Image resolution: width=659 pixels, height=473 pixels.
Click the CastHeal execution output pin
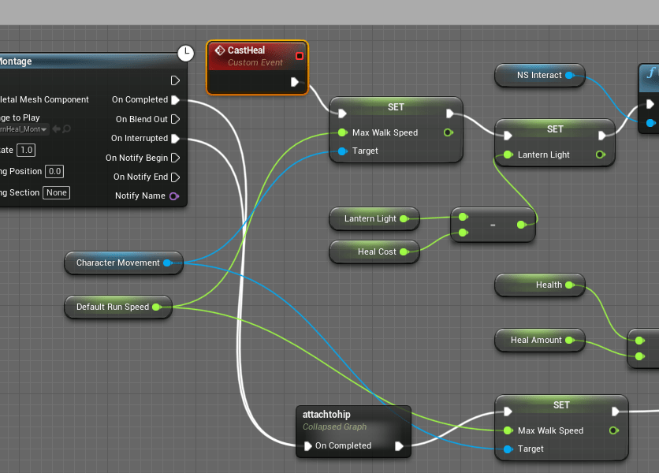click(x=295, y=82)
